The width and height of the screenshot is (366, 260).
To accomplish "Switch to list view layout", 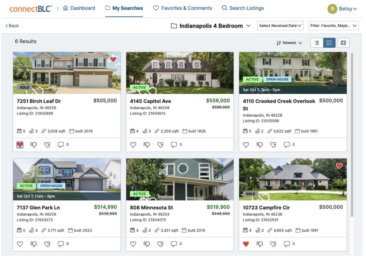I will 317,43.
